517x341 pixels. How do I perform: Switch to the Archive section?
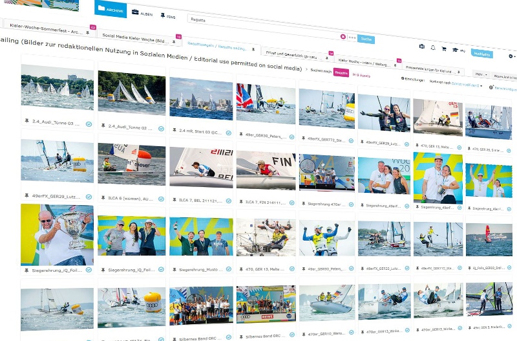(x=111, y=9)
